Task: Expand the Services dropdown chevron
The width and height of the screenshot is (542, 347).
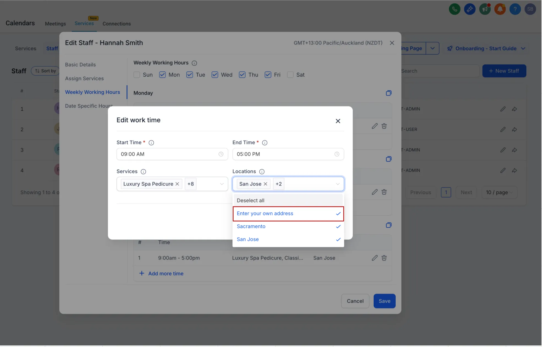Action: coord(222,184)
